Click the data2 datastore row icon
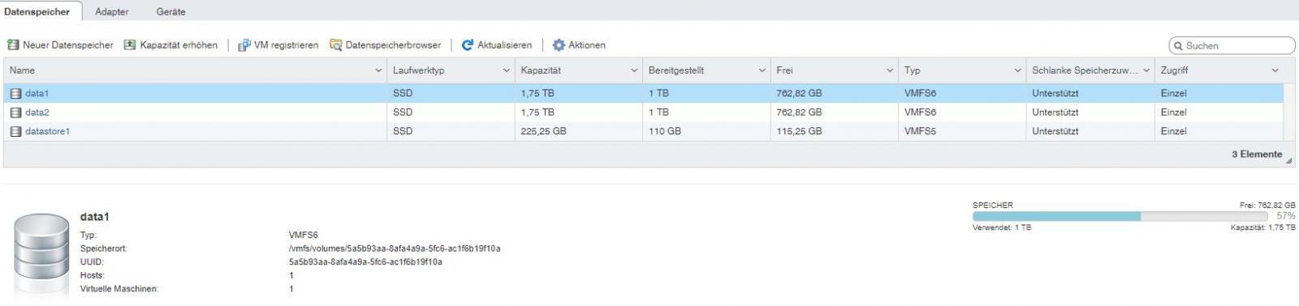Screen dimensions: 1299x306 pos(15,113)
